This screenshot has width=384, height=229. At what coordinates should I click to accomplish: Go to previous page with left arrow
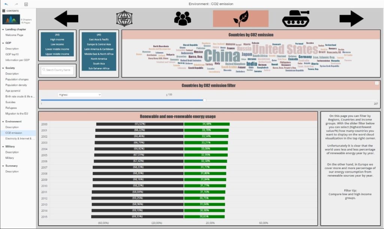(x=66, y=18)
